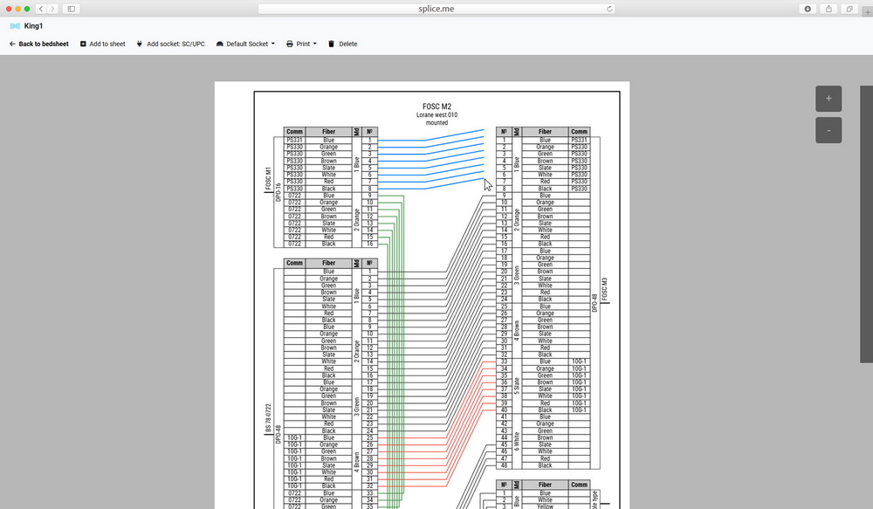Open the Default Socket dropdown
Viewport: 873px width, 509px height.
tap(245, 44)
